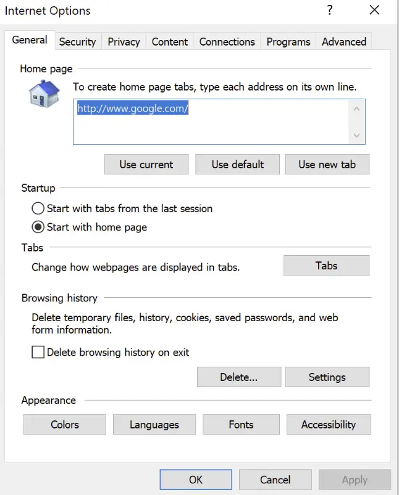Click the question mark help icon

tap(330, 10)
